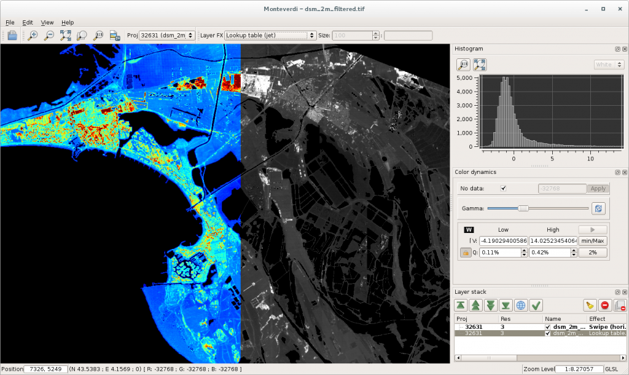The image size is (629, 375).
Task: Click the min/Max button
Action: click(592, 241)
